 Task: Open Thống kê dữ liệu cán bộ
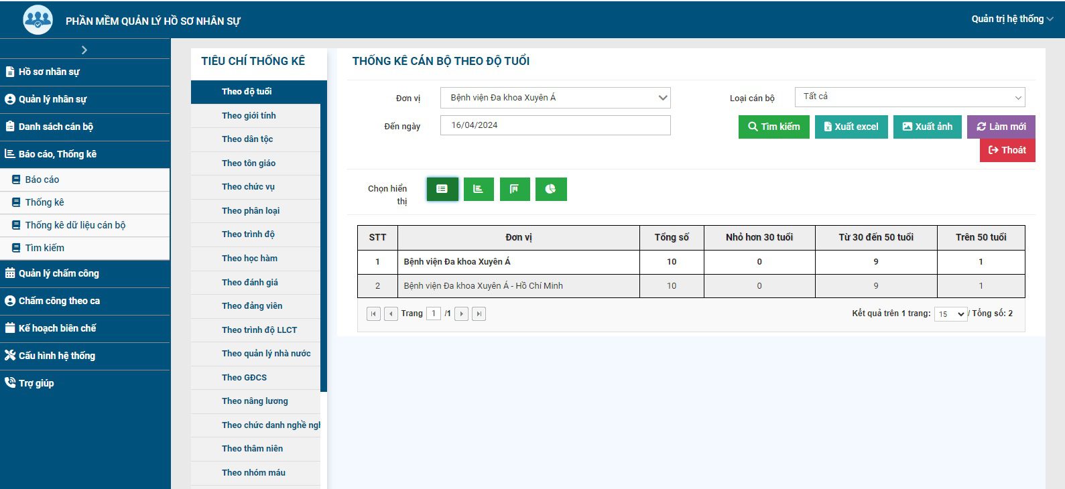75,225
